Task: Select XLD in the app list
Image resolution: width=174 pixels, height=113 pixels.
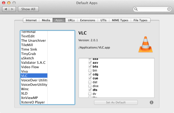Action: coord(34,93)
